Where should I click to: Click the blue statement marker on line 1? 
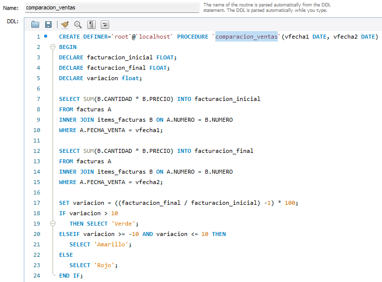tap(46, 36)
